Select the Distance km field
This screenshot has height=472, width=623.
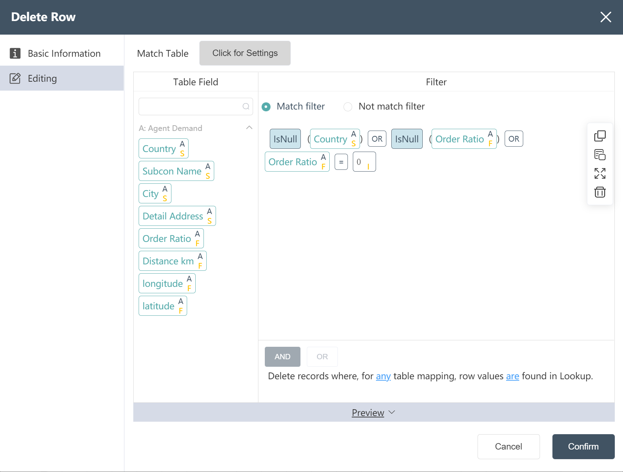coord(173,261)
